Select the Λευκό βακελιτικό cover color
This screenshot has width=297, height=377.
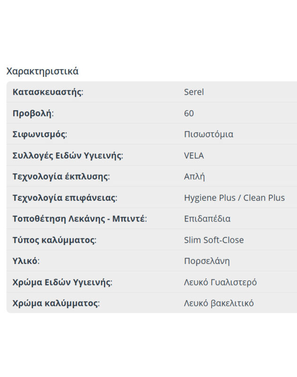click(219, 303)
